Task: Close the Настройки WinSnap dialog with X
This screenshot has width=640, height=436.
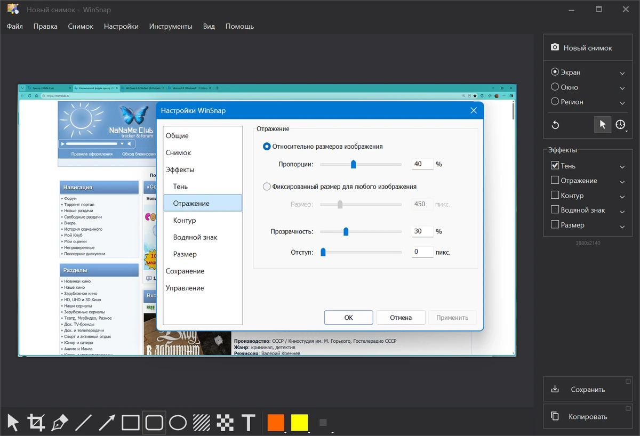Action: click(x=474, y=110)
